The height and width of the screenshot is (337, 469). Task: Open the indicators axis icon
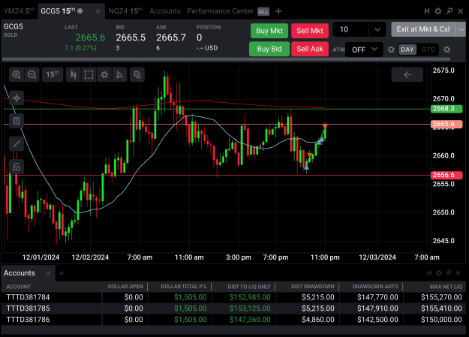click(119, 74)
